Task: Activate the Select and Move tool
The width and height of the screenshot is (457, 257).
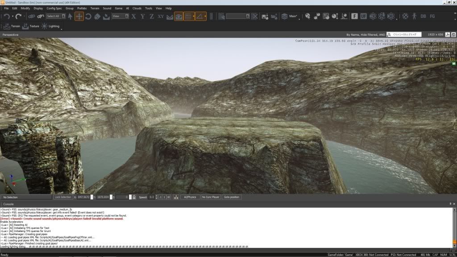Action: pyautogui.click(x=79, y=17)
